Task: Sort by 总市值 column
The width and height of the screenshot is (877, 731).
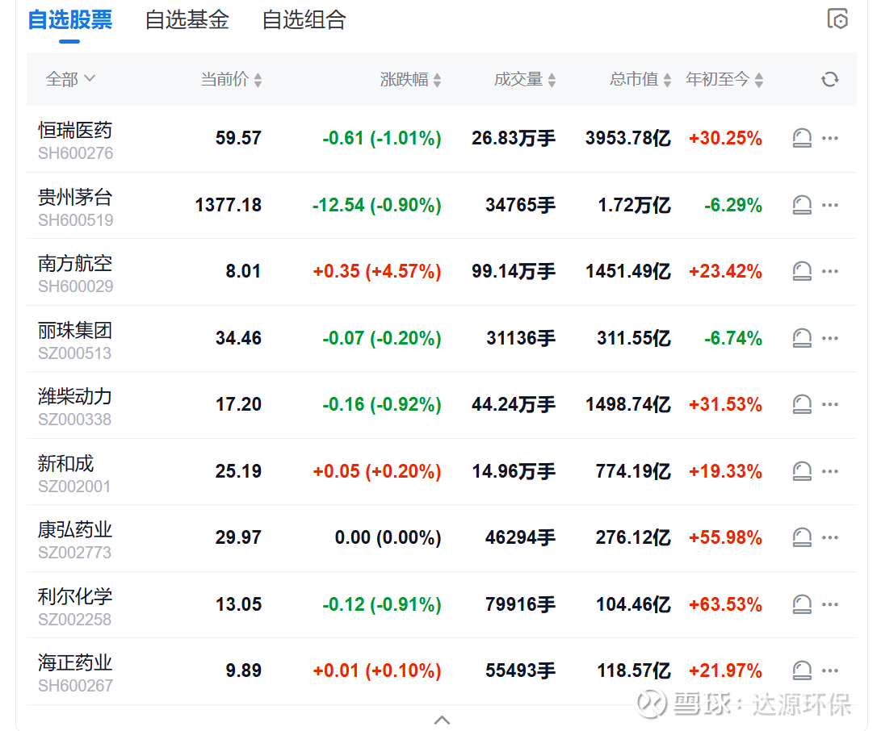Action: pos(640,79)
